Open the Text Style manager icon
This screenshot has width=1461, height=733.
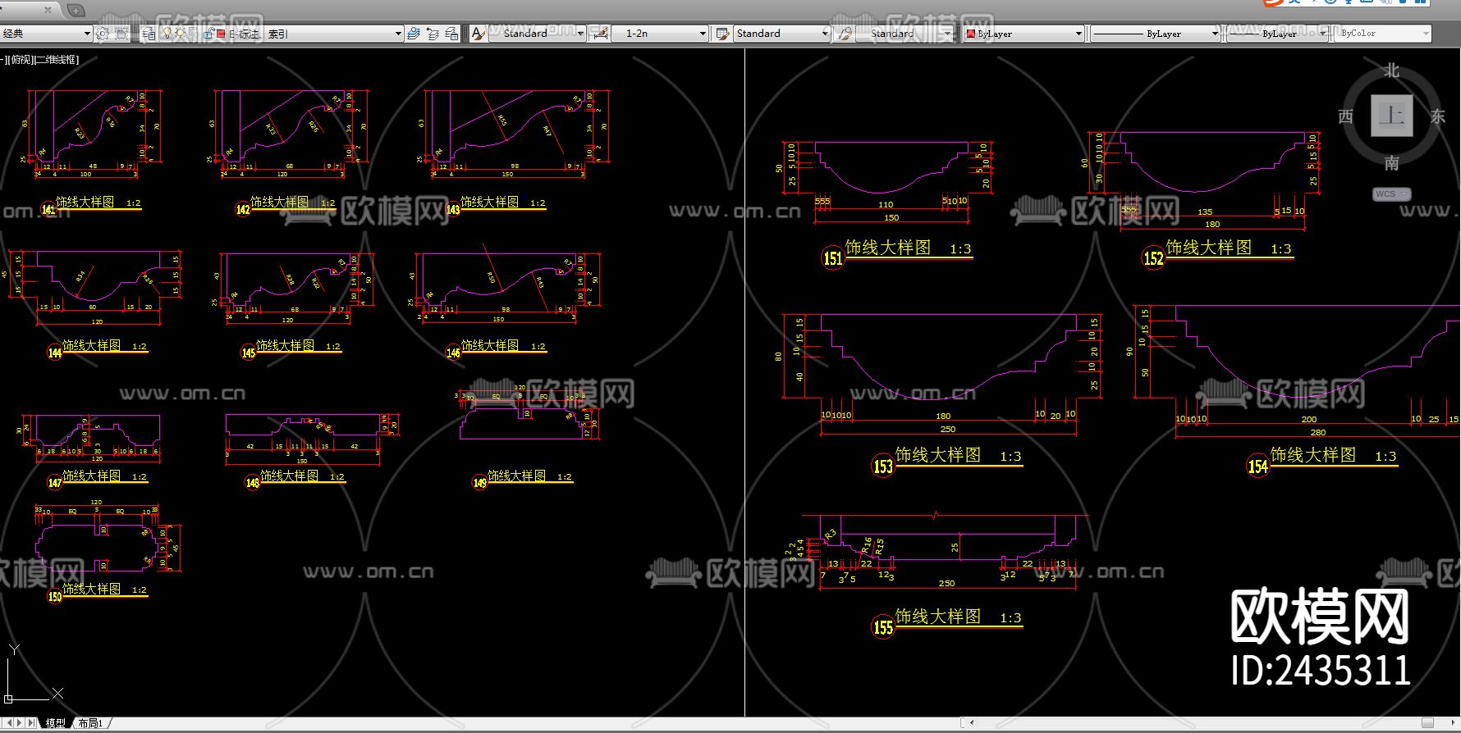tap(479, 34)
